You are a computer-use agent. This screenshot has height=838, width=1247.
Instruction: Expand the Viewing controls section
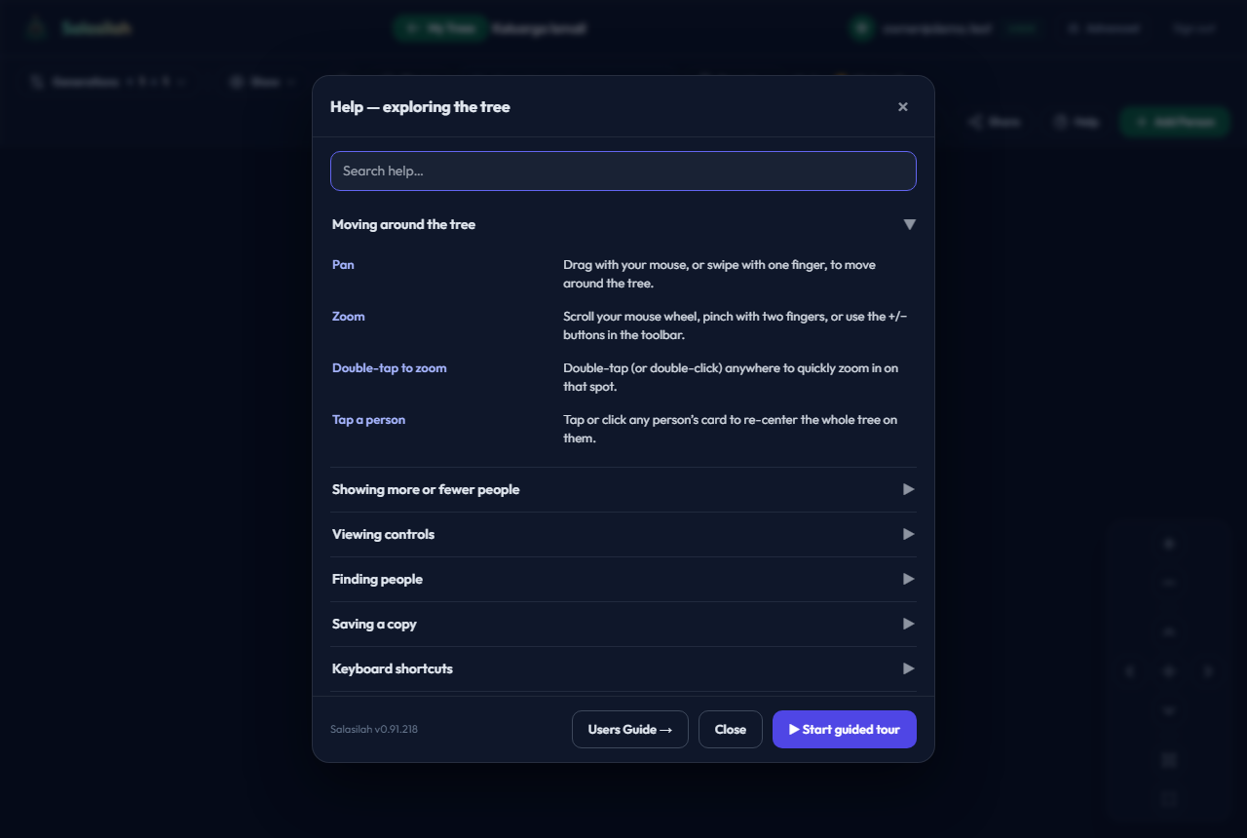point(623,534)
